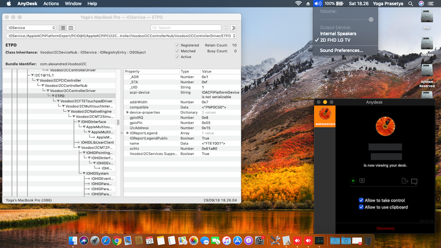Select the list view icon in toolbar
The image size is (441, 248).
click(x=63, y=28)
